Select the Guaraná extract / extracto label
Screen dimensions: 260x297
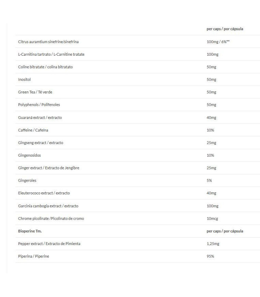pos(40,117)
